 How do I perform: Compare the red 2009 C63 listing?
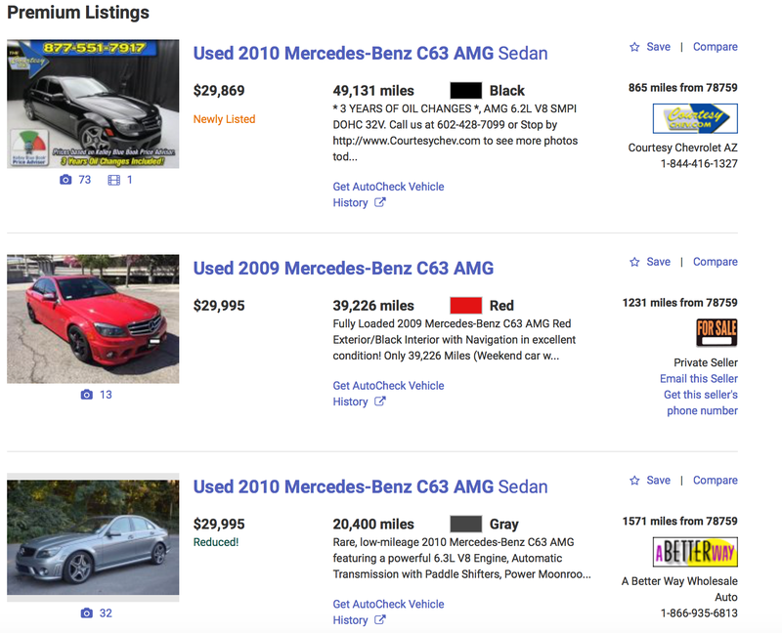pos(716,262)
